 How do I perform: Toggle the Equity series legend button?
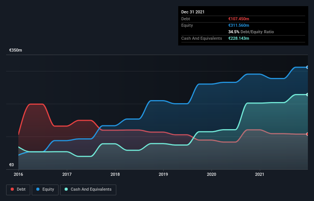point(45,190)
